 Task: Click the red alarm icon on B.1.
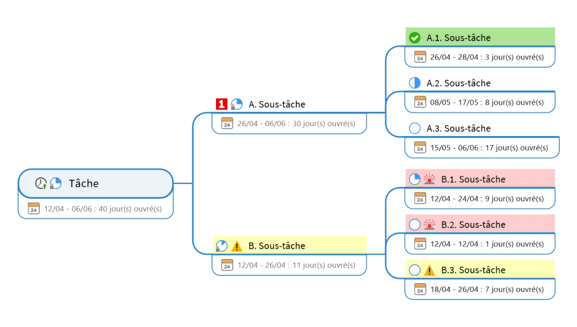click(430, 179)
